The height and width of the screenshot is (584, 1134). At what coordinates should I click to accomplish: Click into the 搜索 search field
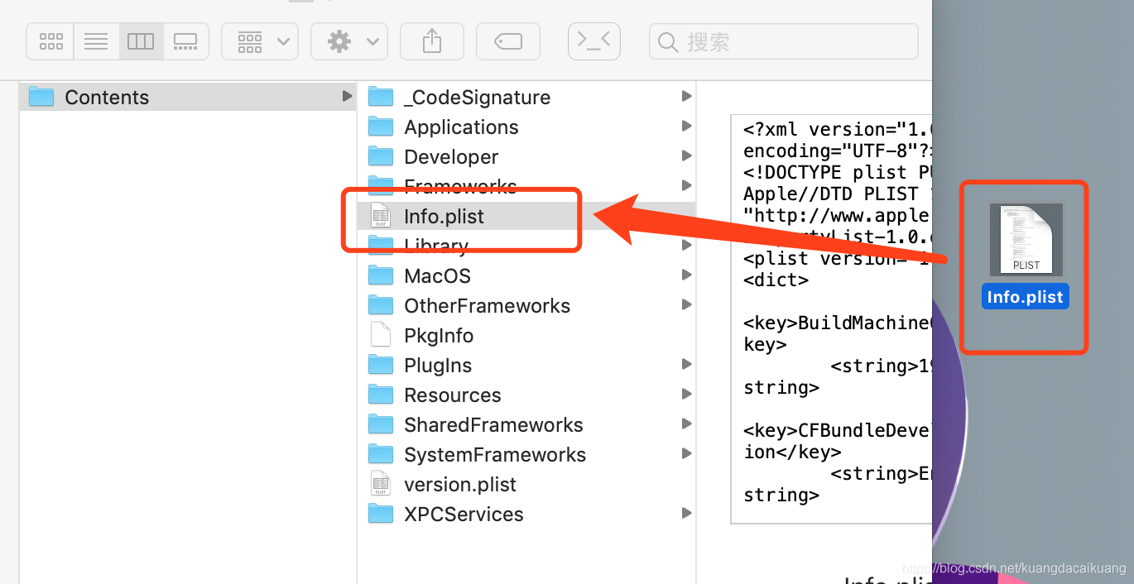coord(784,41)
